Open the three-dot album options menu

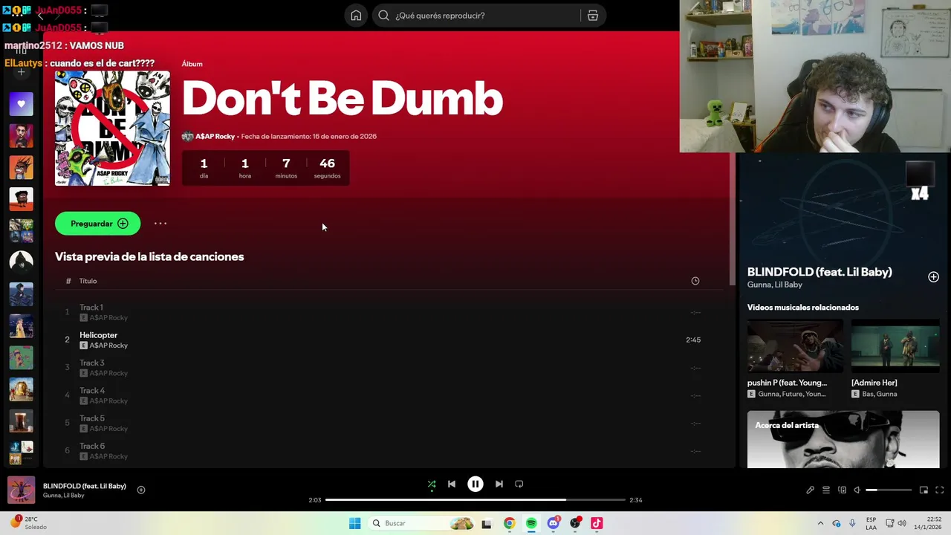click(x=160, y=224)
